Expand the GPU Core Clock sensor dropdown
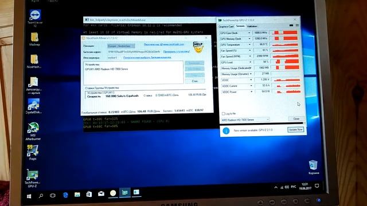The height and width of the screenshot is (206, 367). [x=249, y=33]
